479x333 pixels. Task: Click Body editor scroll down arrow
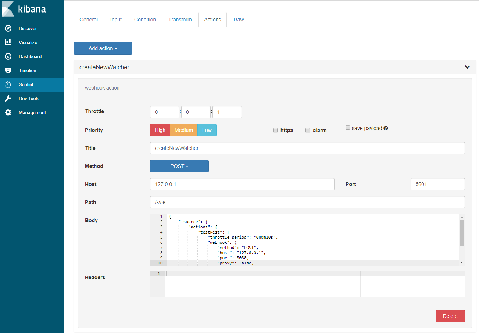pos(462,262)
